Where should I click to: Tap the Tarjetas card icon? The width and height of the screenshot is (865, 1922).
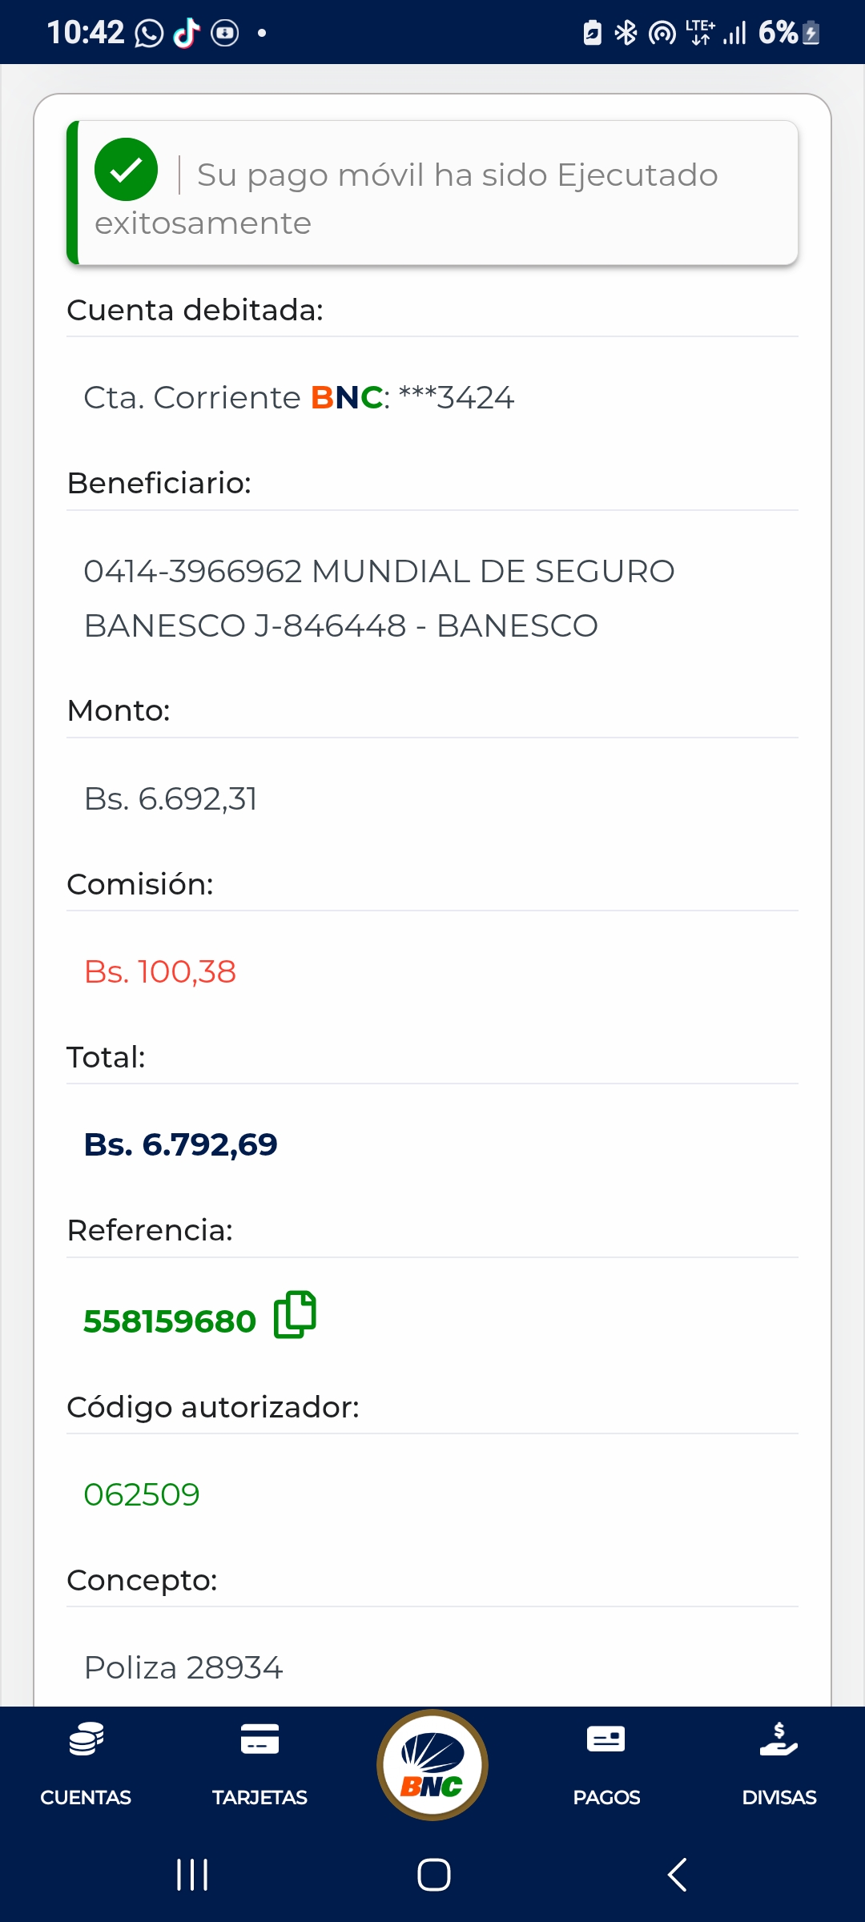click(x=259, y=1739)
